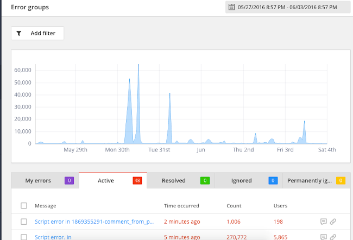Open comments for the 'Script error. in' row
The width and height of the screenshot is (353, 240).
coord(324,237)
